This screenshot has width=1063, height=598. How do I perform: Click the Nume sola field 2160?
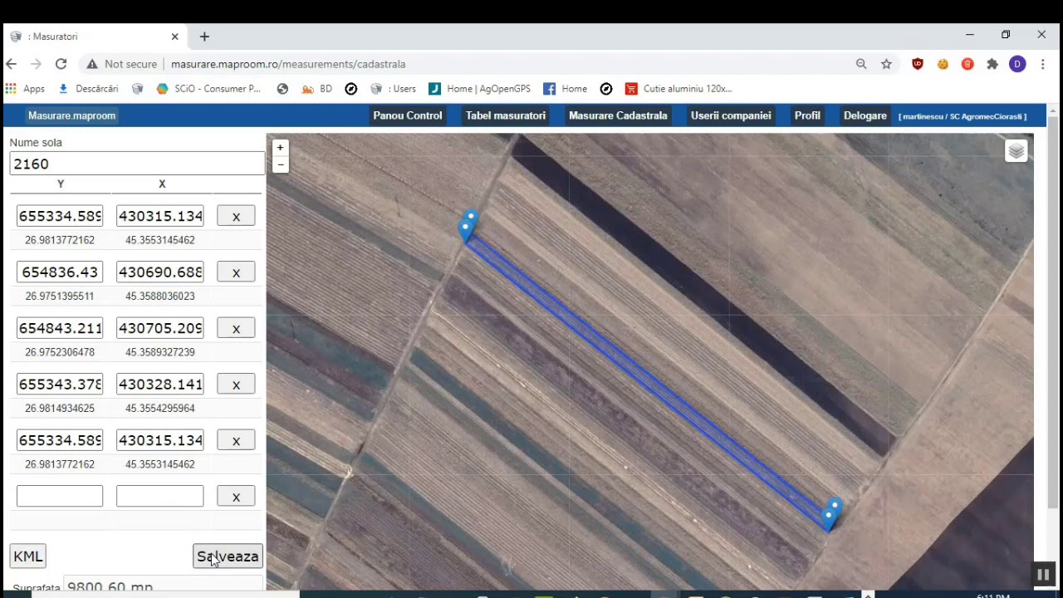[137, 164]
